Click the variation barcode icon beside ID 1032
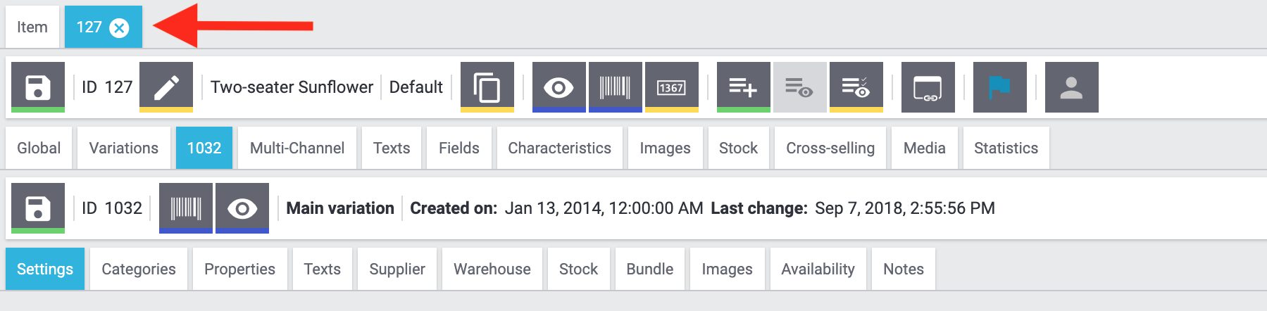This screenshot has width=1267, height=311. (186, 208)
